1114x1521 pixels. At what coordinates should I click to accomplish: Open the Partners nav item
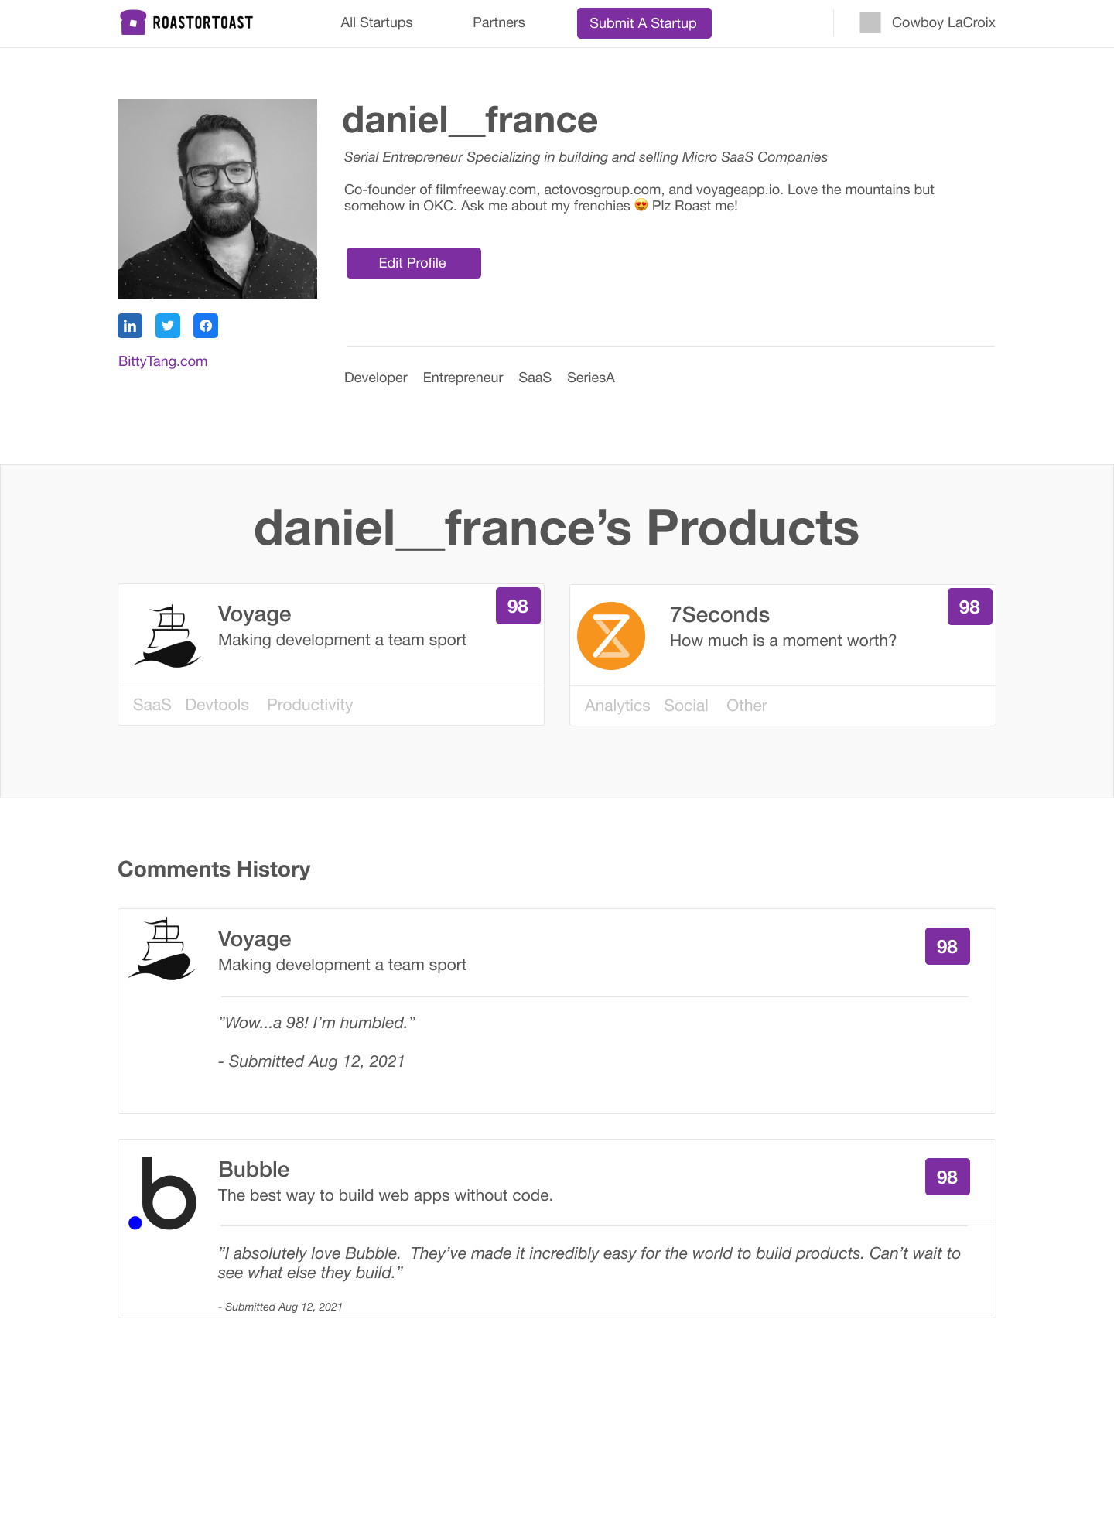coord(499,22)
